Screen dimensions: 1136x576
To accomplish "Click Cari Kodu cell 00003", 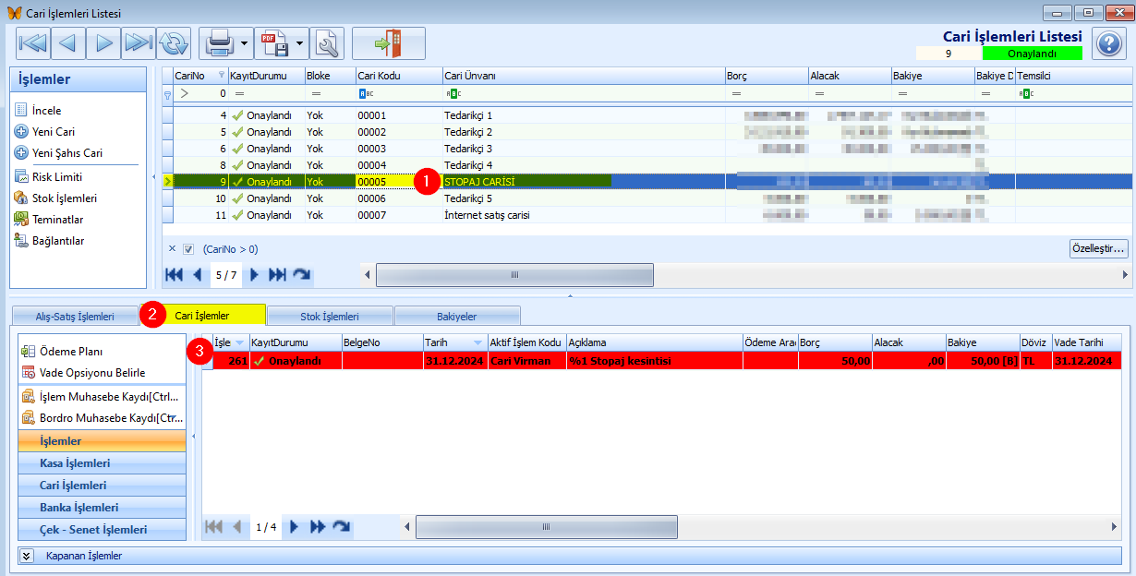I will pos(398,149).
